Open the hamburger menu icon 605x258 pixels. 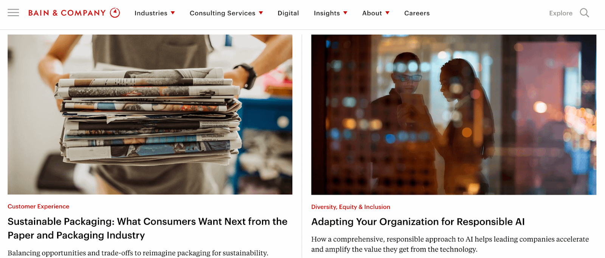coord(13,13)
